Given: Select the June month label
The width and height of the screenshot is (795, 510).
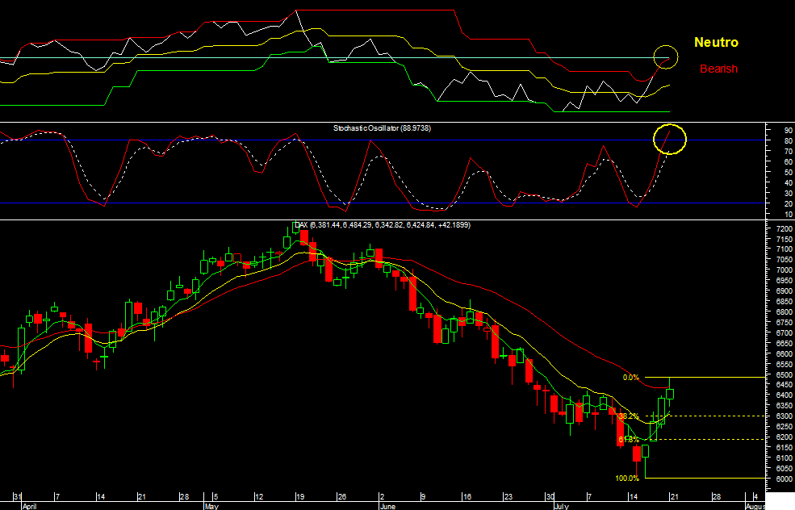Looking at the screenshot, I should pyautogui.click(x=388, y=506).
